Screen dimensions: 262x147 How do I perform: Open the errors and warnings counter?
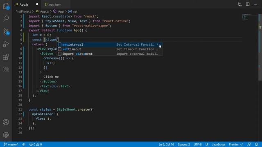tap(36, 144)
